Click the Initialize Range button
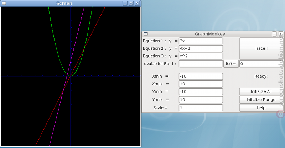The width and height of the screenshot is (285, 148). coord(261,100)
